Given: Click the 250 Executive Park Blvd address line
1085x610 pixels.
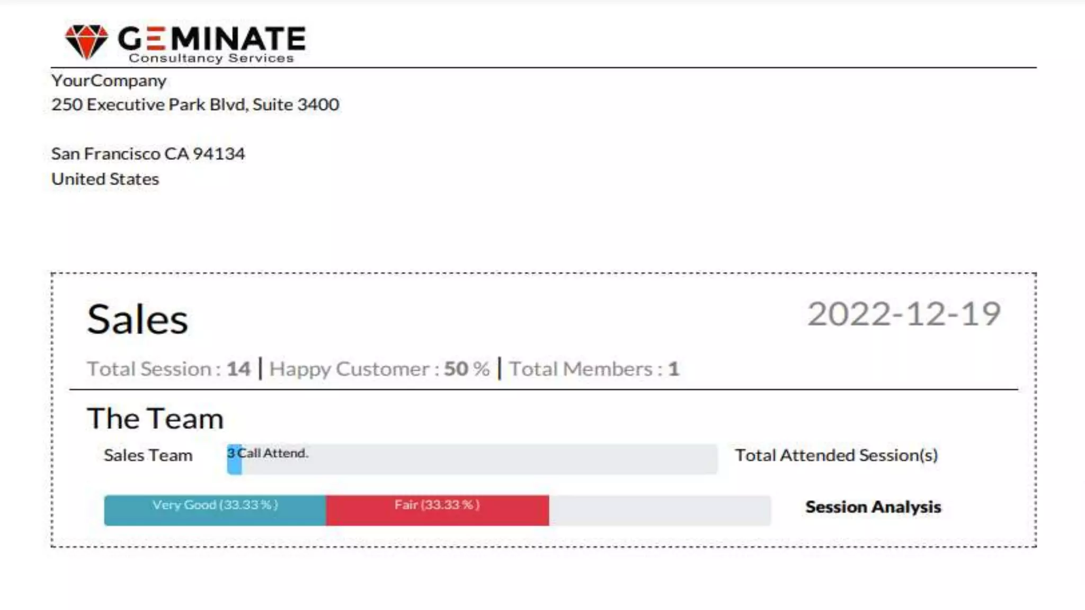Looking at the screenshot, I should 195,104.
